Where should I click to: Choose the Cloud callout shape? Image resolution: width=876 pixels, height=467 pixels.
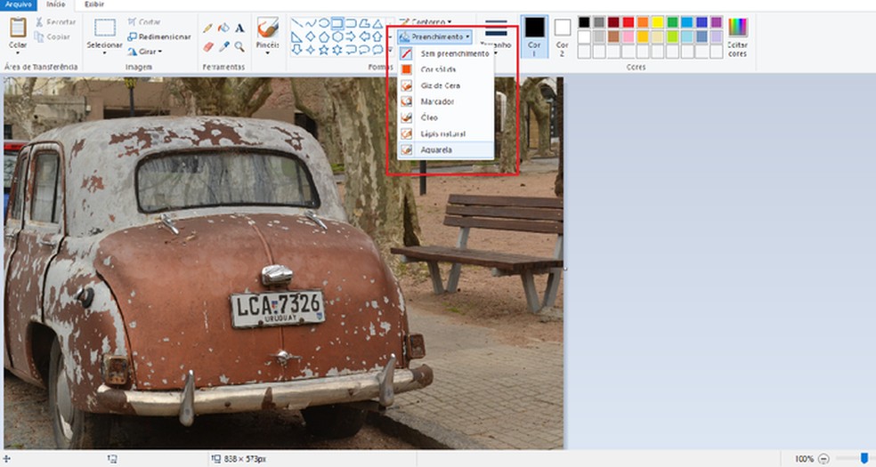(x=377, y=50)
